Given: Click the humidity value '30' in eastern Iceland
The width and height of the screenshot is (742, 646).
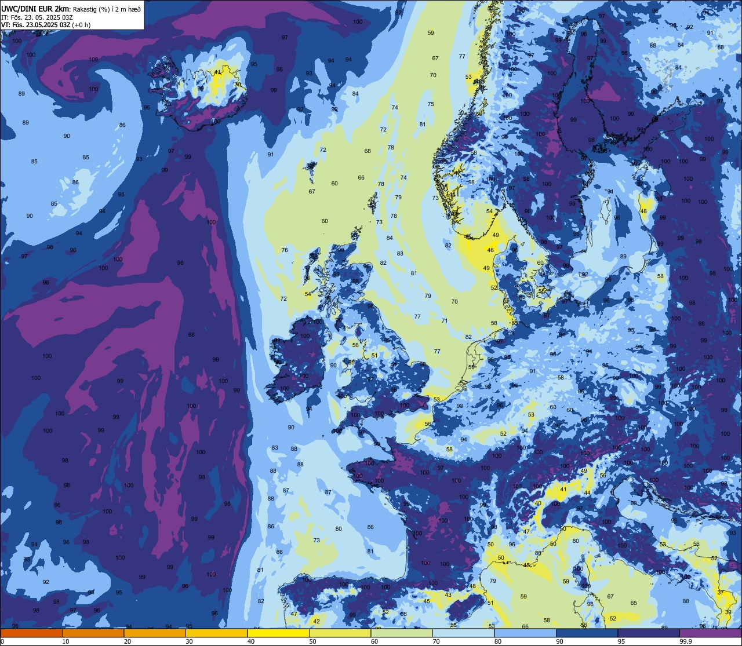Looking at the screenshot, I should pos(238,85).
